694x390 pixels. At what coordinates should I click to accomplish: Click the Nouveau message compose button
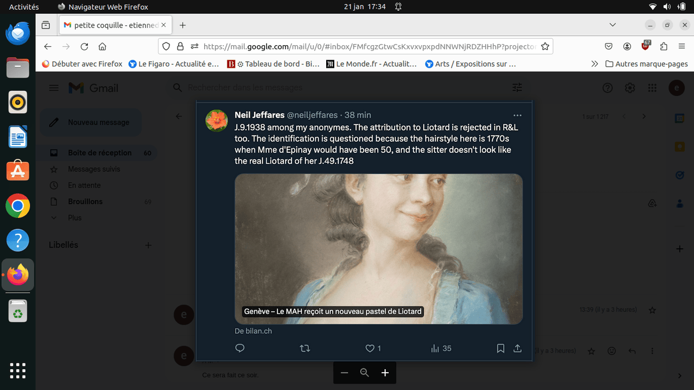click(91, 123)
